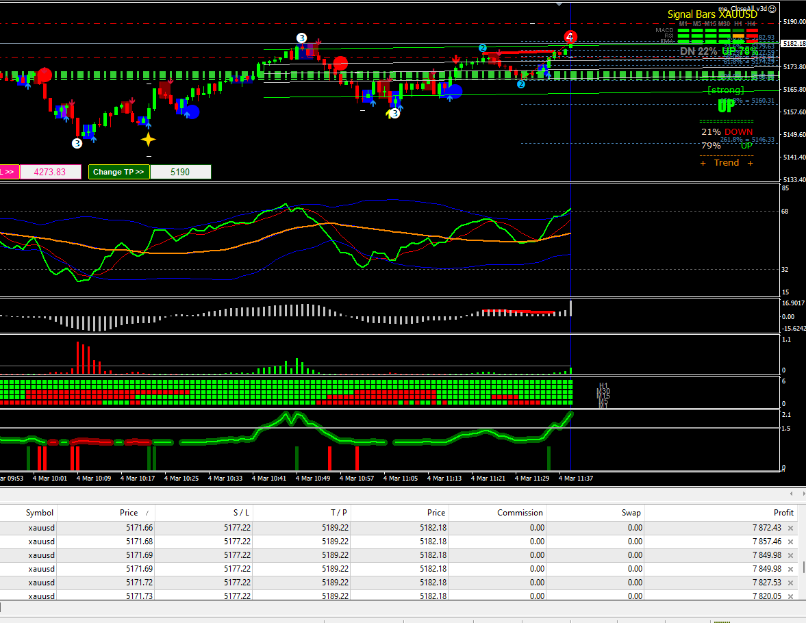Click the Commission column header

[520, 513]
